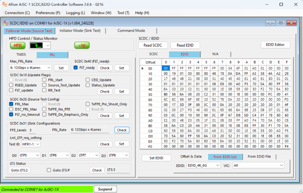The height and width of the screenshot is (193, 303).
Task: Open the Preferences (P) menu
Action: 48,13
